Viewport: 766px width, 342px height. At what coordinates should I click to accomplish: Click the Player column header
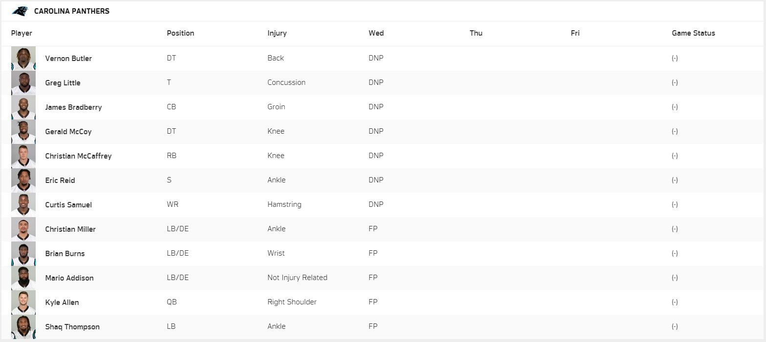pyautogui.click(x=21, y=33)
